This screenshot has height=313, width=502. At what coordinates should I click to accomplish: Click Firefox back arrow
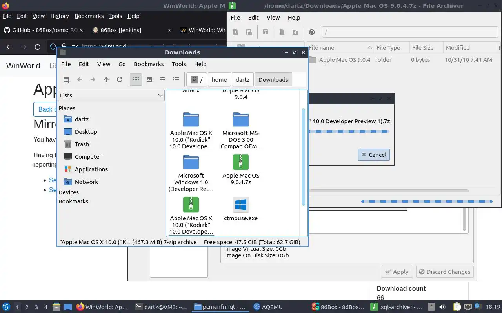pos(9,47)
